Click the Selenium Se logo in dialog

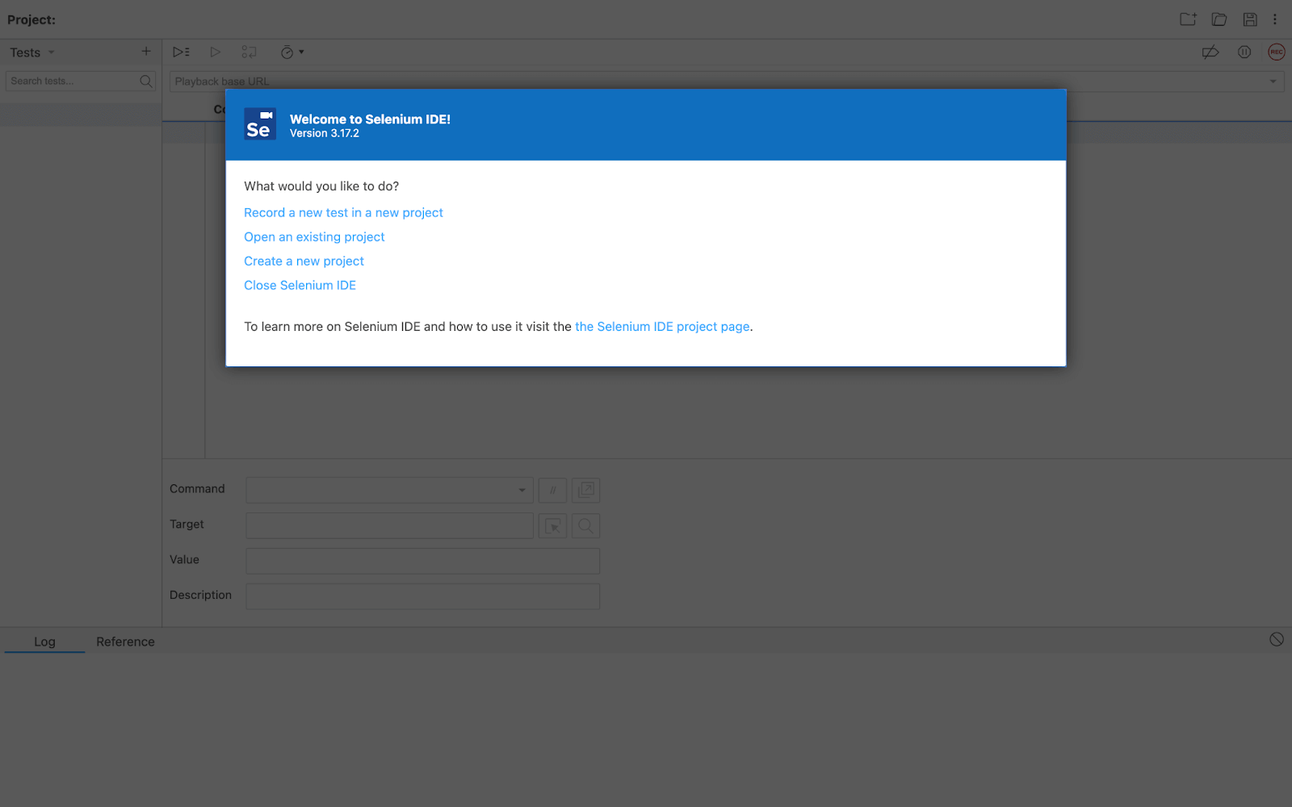point(260,124)
